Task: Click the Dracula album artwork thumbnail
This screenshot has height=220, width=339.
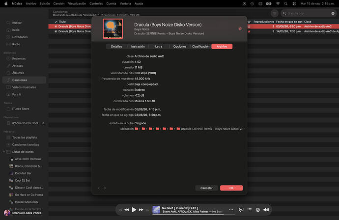Action: click(113, 29)
